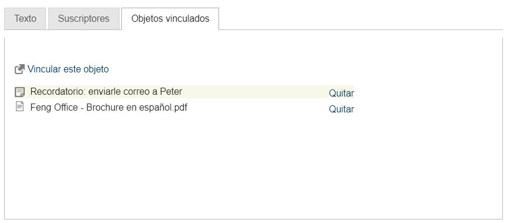Select the Objetos vinculados tab

click(170, 18)
